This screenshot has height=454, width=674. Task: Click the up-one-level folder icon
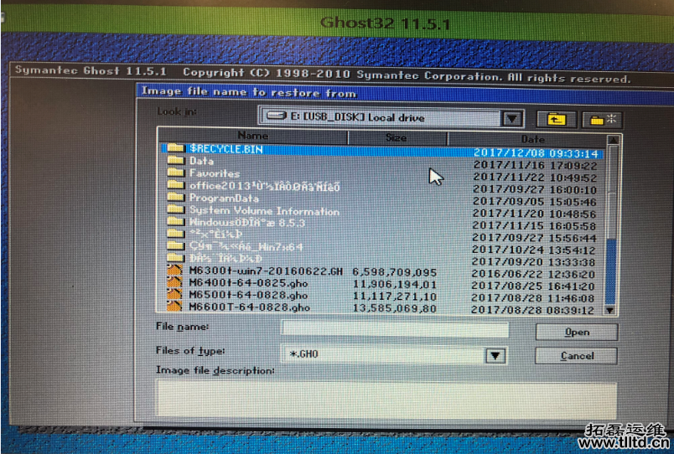click(557, 119)
